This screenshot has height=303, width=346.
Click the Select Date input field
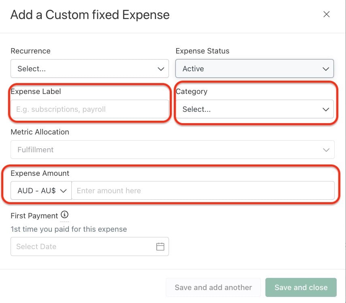pyautogui.click(x=90, y=247)
